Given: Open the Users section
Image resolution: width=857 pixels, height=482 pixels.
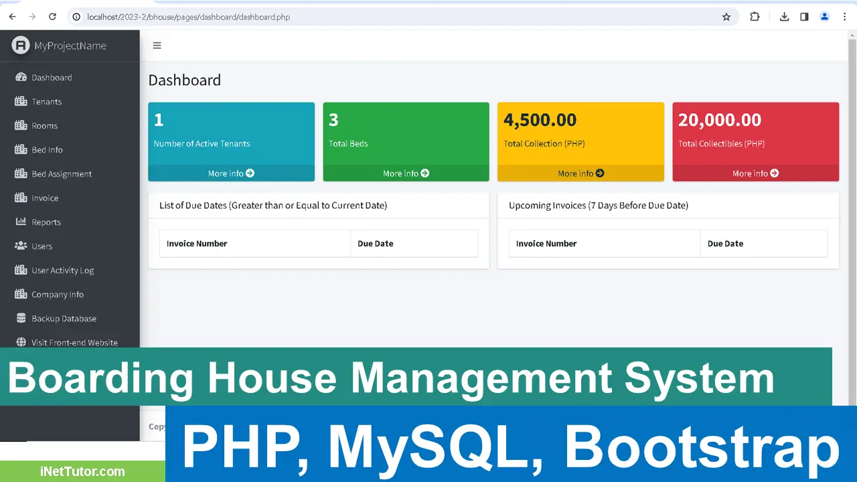Looking at the screenshot, I should click(42, 246).
